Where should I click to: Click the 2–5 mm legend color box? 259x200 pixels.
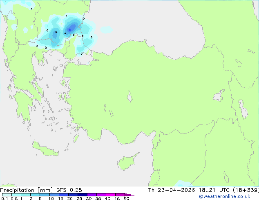[35, 195]
